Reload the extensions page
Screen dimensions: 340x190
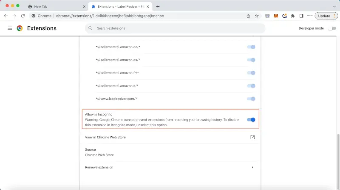tap(23, 16)
